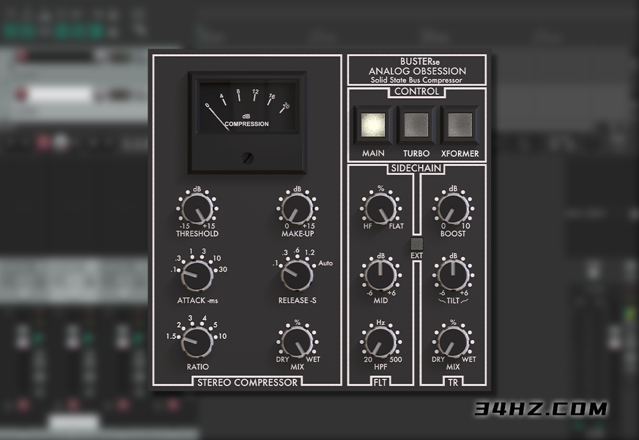Click the MID dB knob
Screen dimensions: 639x440
click(381, 276)
